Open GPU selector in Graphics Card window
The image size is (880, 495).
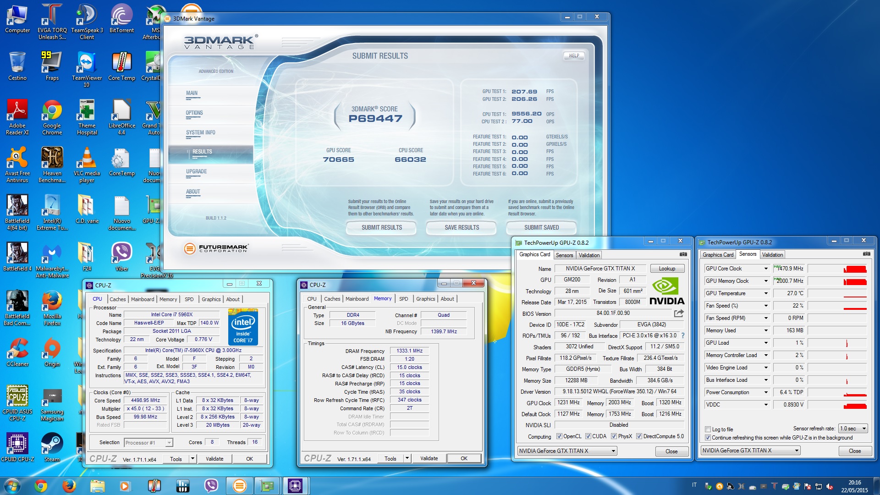click(567, 451)
